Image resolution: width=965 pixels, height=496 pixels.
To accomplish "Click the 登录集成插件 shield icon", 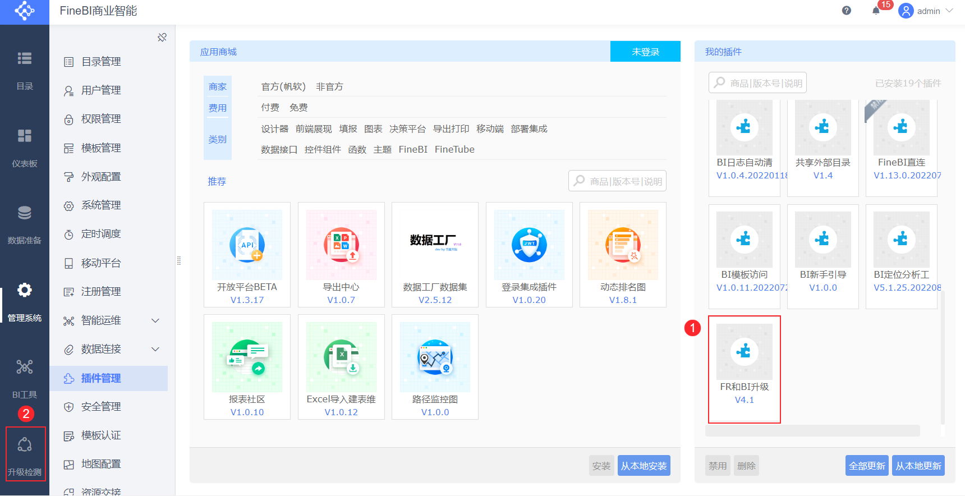I will tap(529, 245).
